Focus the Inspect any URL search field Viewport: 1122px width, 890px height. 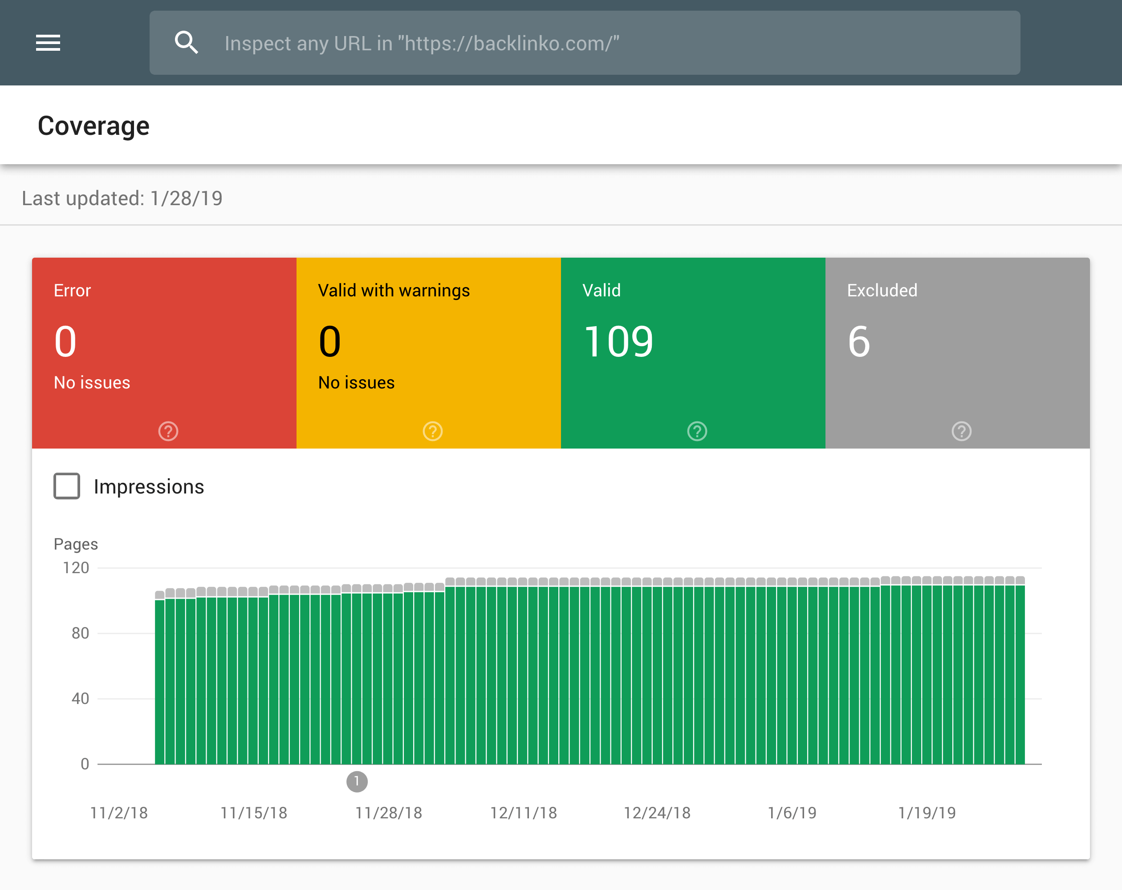(585, 43)
